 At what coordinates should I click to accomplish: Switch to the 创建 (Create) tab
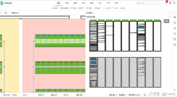tap(67, 3)
